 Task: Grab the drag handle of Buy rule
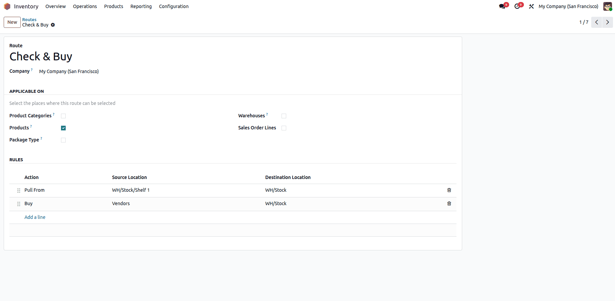click(x=19, y=204)
